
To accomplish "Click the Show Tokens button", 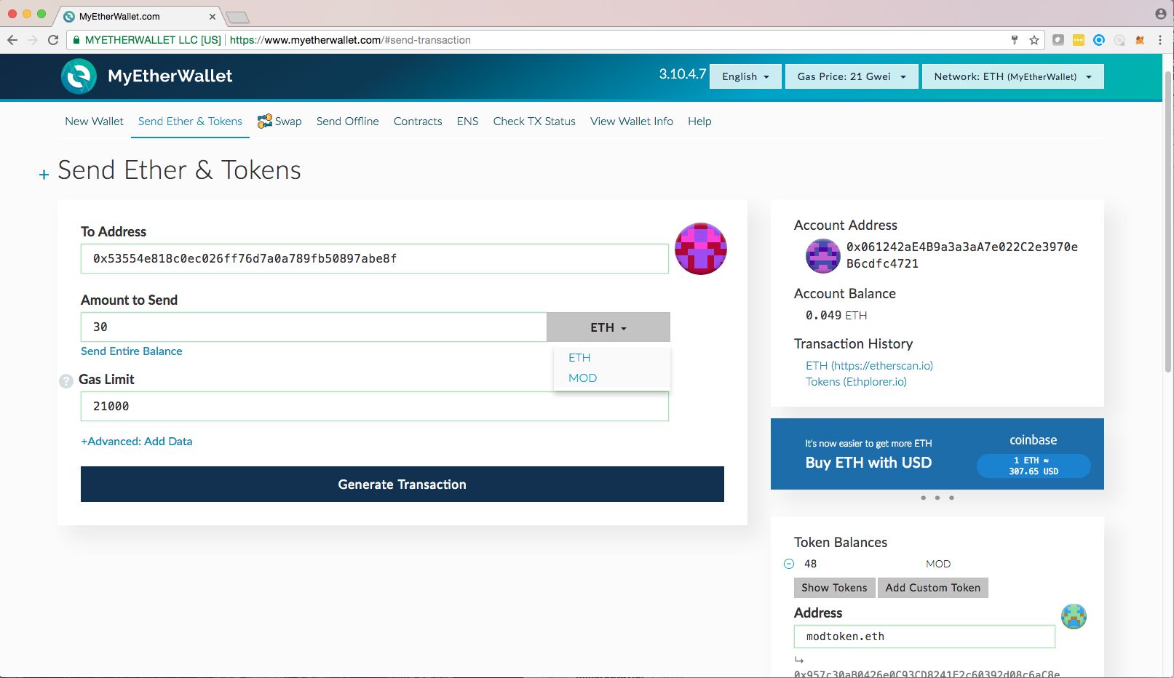I will coord(834,588).
